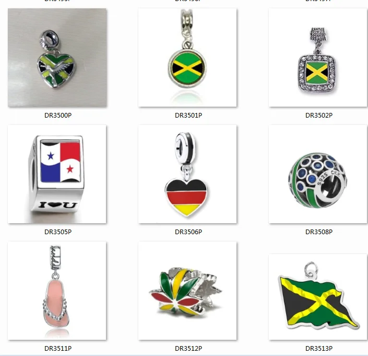The image size is (368, 356).
Task: Click the DR3508P file name label
Action: point(319,232)
